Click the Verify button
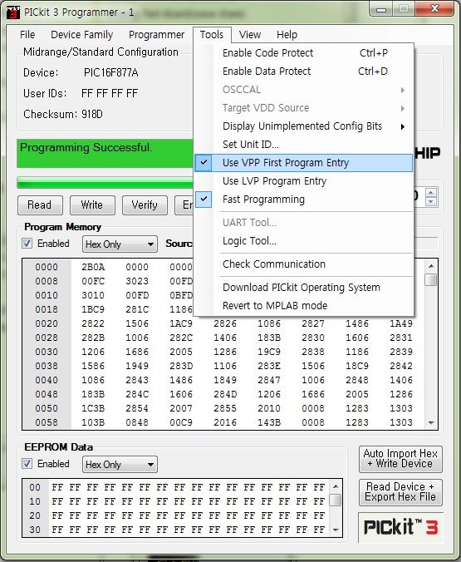461x562 pixels. point(145,205)
